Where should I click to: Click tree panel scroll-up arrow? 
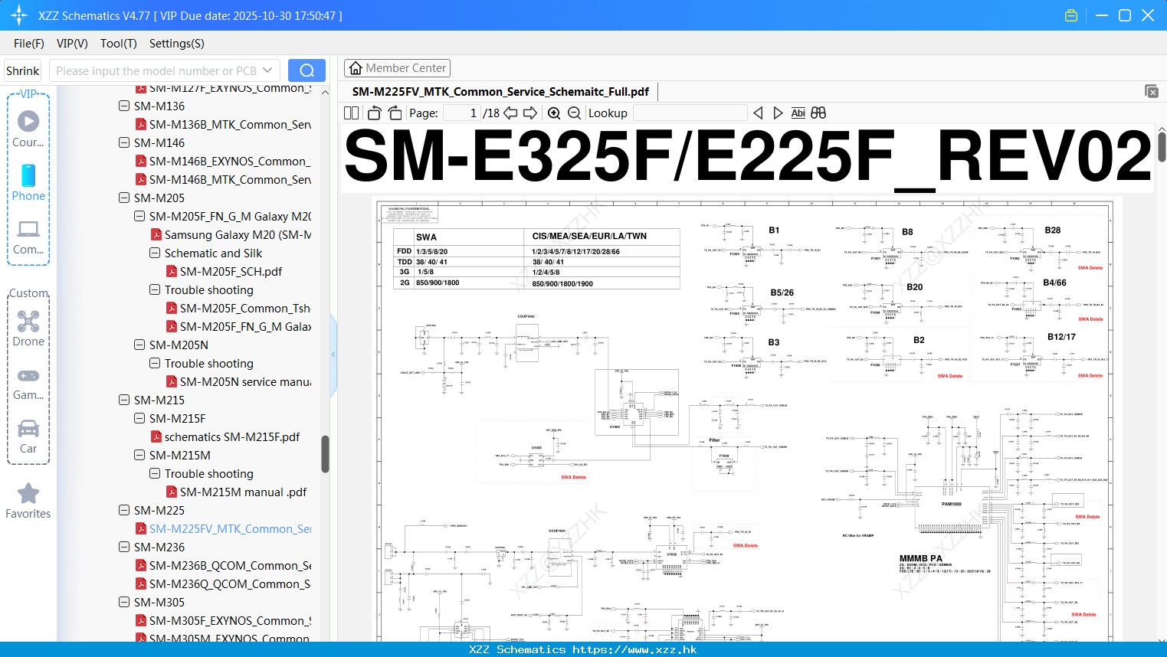coord(325,92)
